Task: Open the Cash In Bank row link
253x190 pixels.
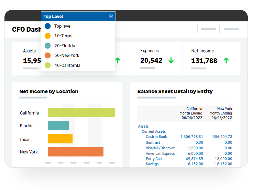Action: click(x=156, y=137)
